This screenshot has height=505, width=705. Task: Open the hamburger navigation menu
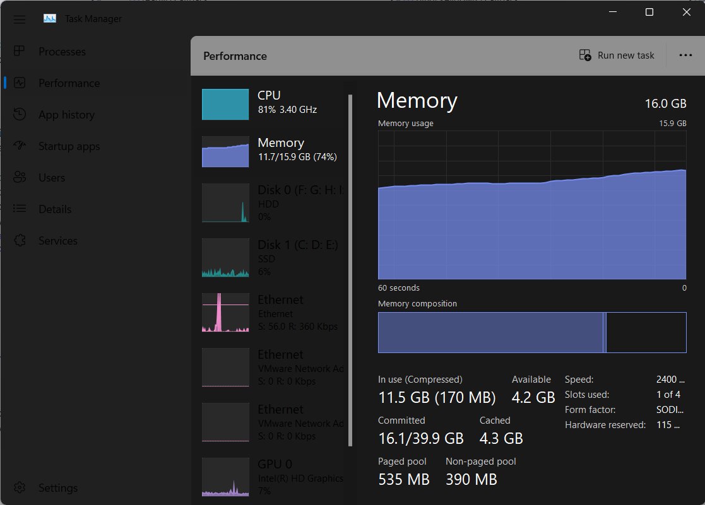20,20
